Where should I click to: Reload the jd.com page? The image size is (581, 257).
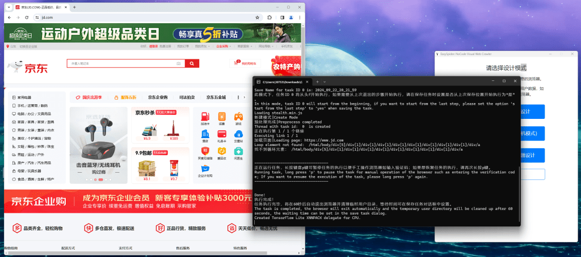[x=27, y=18]
